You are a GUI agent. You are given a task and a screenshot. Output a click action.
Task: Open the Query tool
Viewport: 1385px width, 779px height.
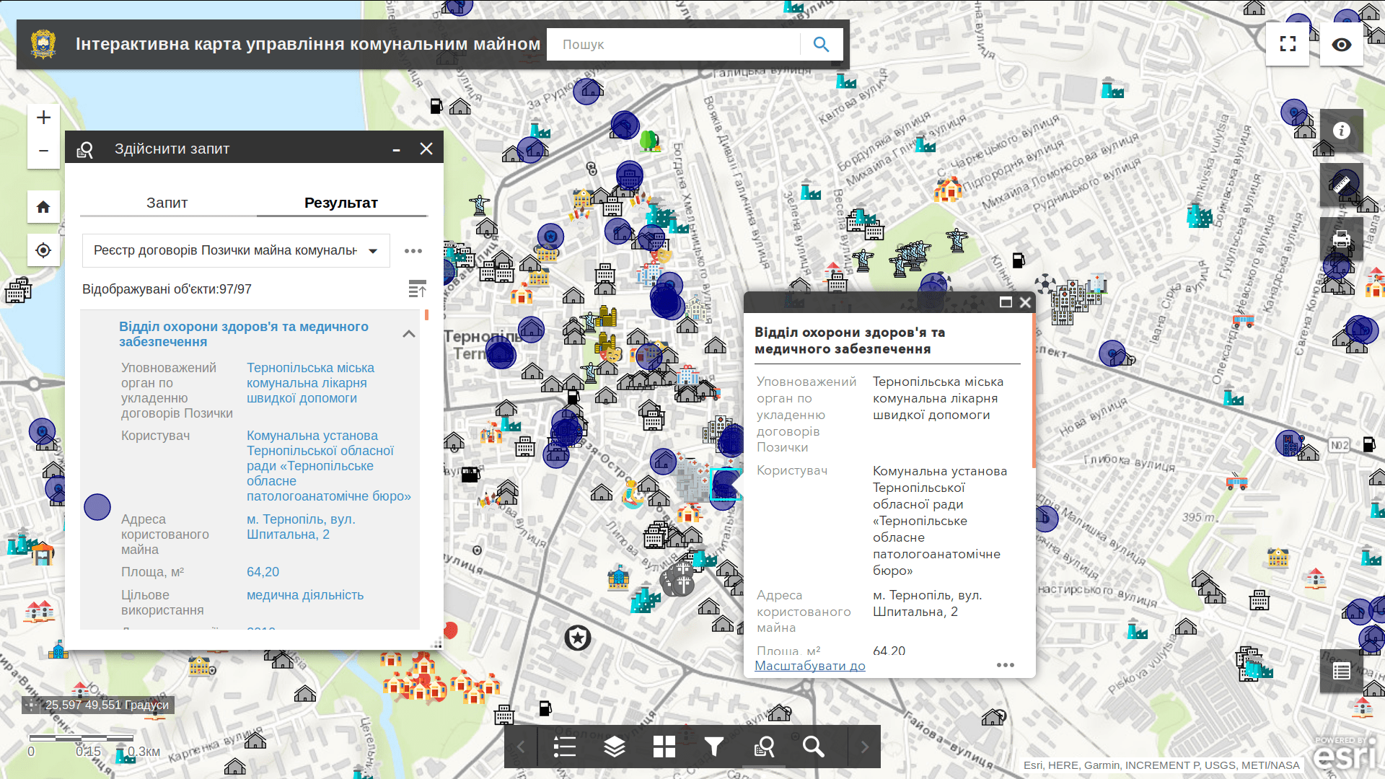(764, 747)
